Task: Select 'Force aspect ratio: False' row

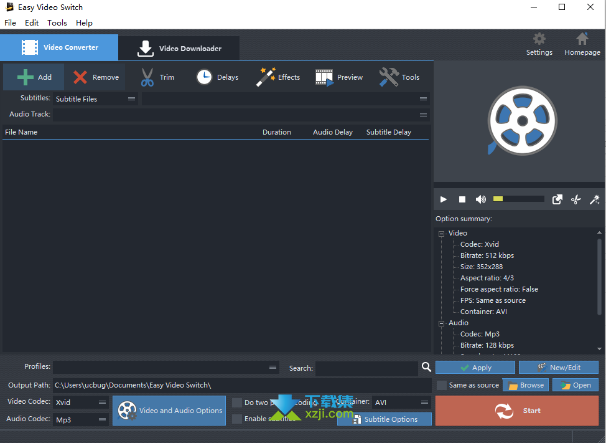Action: tap(500, 289)
